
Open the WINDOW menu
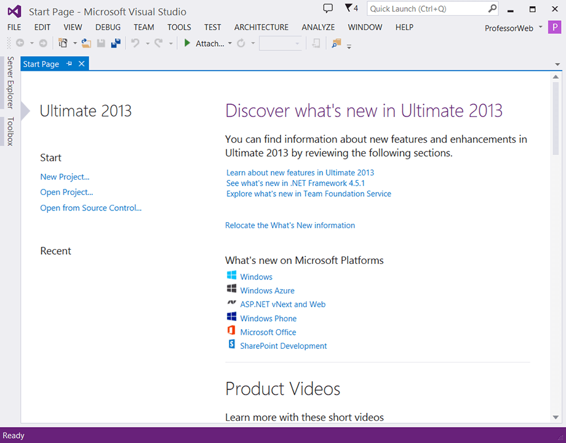[365, 28]
